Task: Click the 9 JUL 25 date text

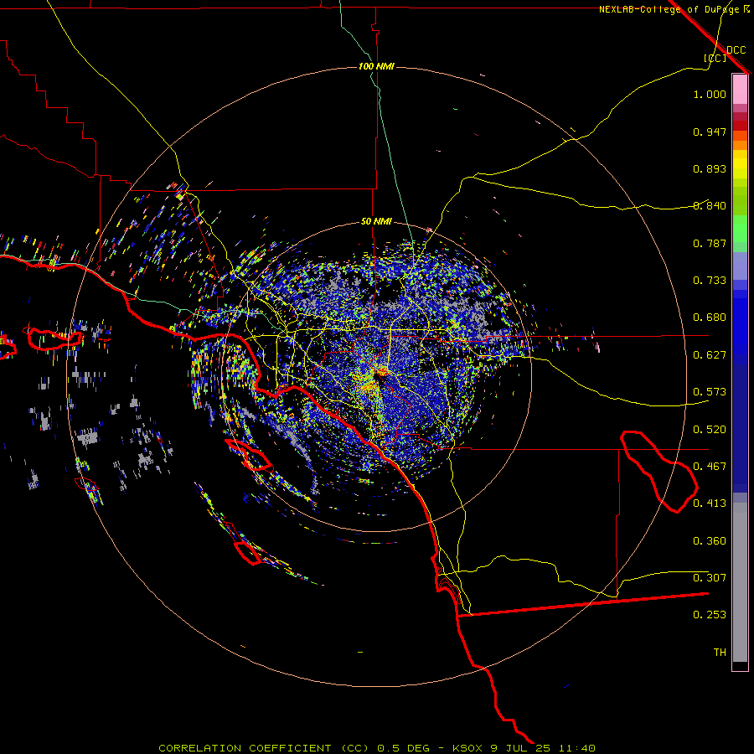Action: (519, 748)
